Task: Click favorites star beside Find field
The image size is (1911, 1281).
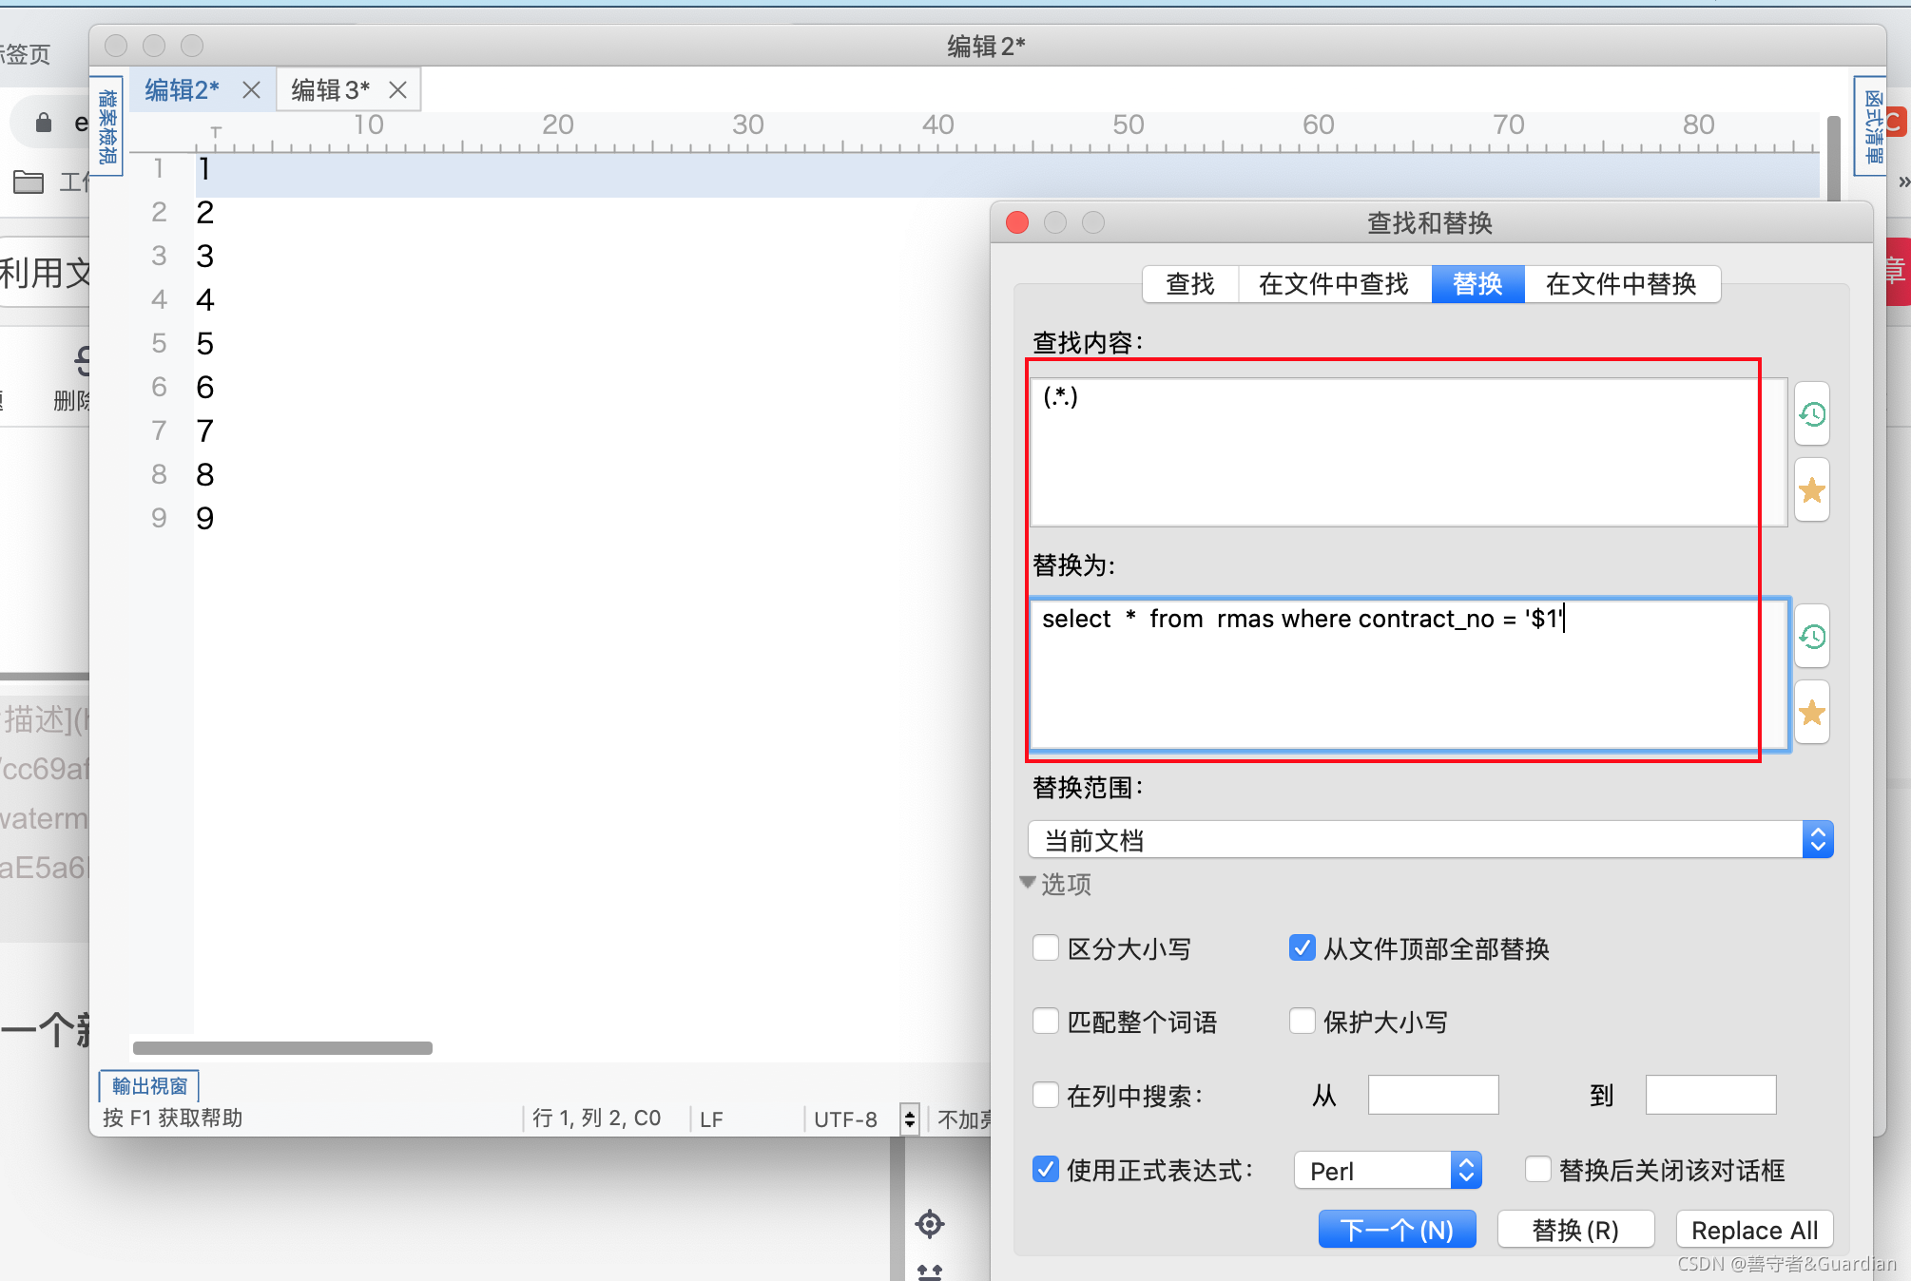Action: [1811, 490]
